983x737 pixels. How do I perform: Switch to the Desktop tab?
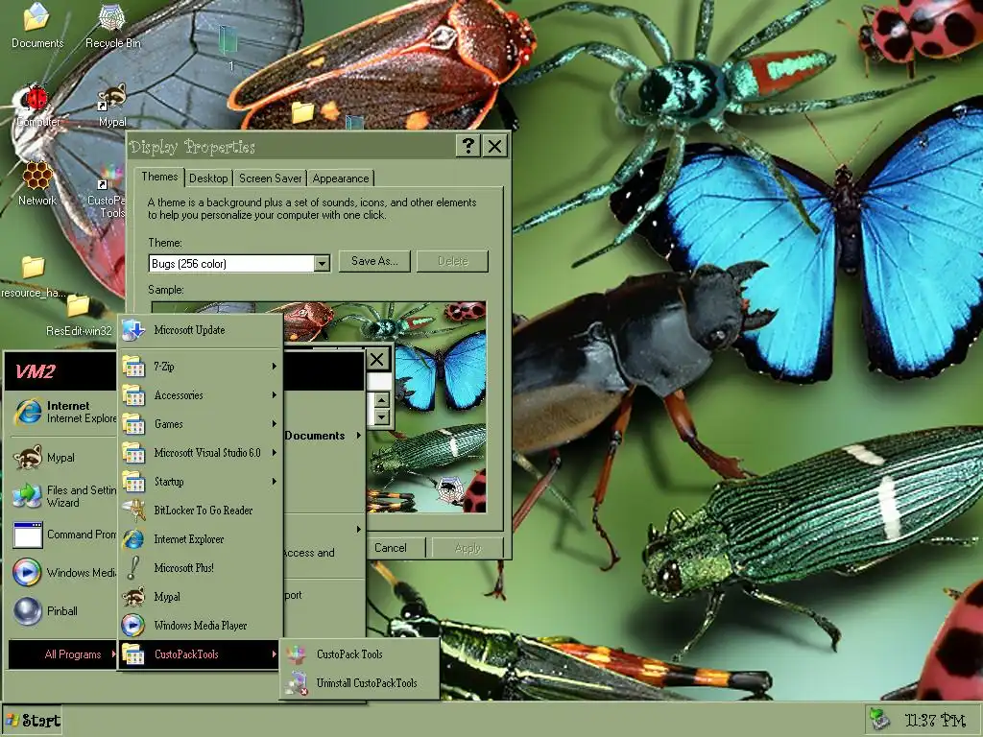[208, 178]
